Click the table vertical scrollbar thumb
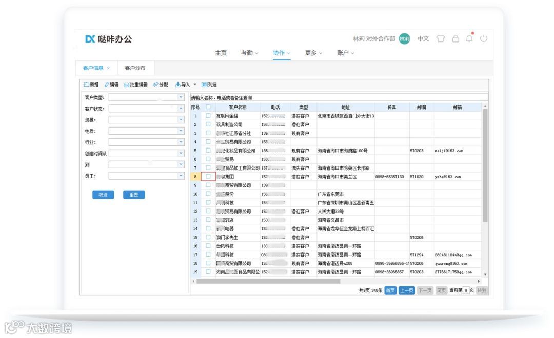The image size is (554, 338). 485,166
